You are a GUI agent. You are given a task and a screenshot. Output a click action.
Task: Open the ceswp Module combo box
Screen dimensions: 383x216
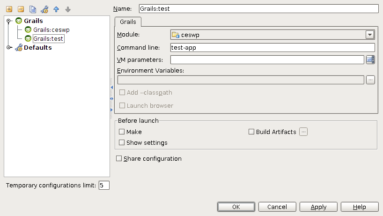[273, 35]
